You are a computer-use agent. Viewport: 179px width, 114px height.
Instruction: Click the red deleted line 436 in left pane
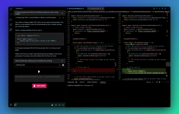93,69
